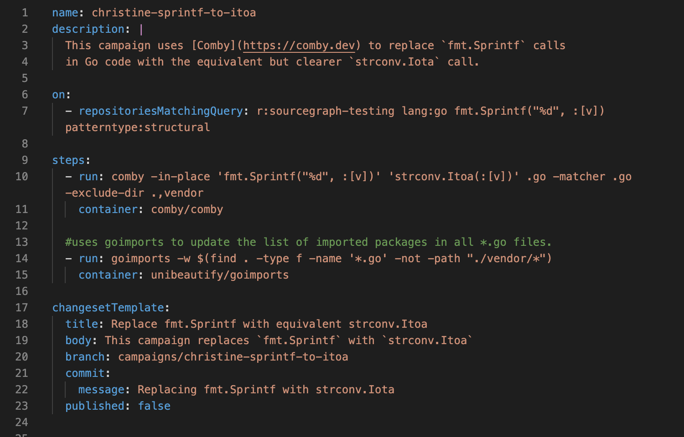The height and width of the screenshot is (437, 684).
Task: Click '`strconv.Iota`' in description line
Action: pyautogui.click(x=394, y=62)
